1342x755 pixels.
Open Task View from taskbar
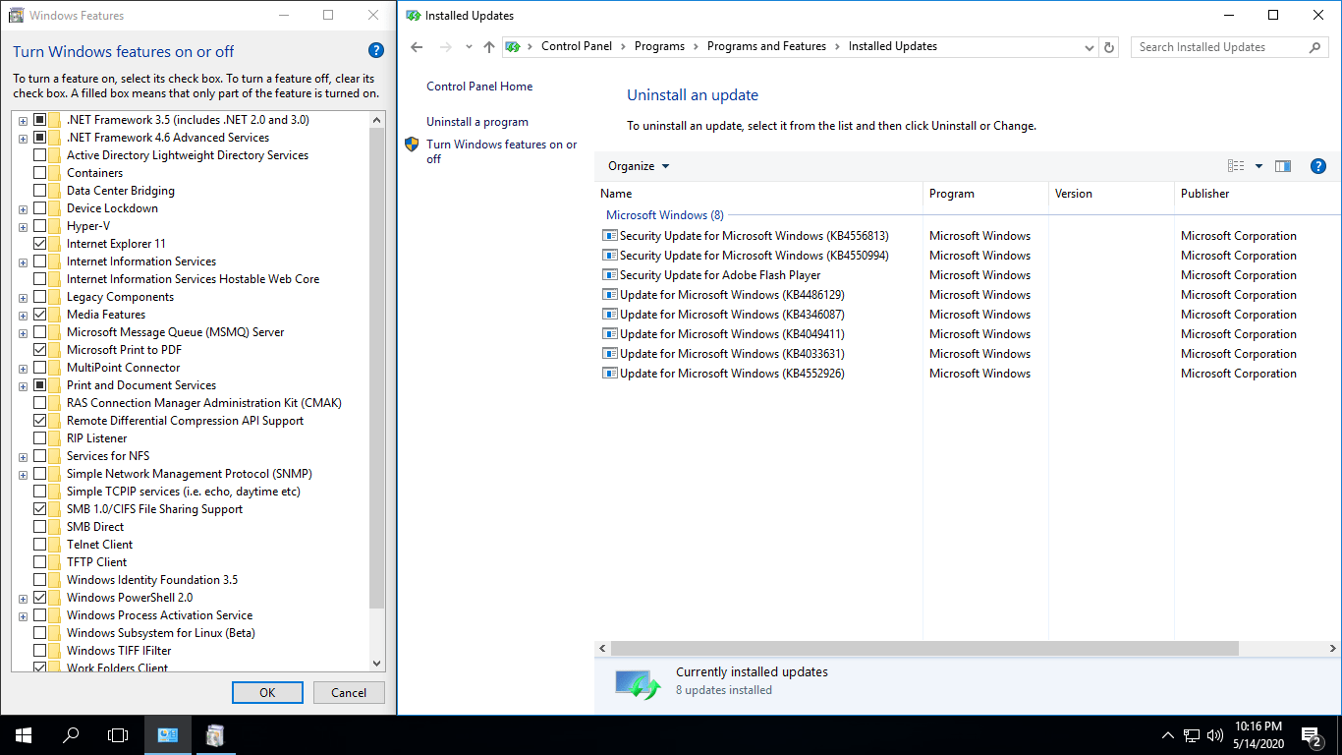point(118,734)
